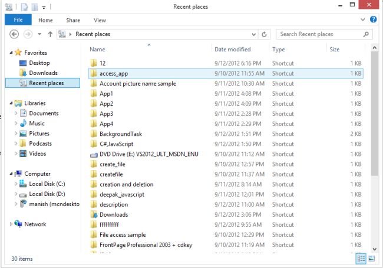Click the Desktop icon under Favorites
The height and width of the screenshot is (268, 383).
(x=23, y=63)
